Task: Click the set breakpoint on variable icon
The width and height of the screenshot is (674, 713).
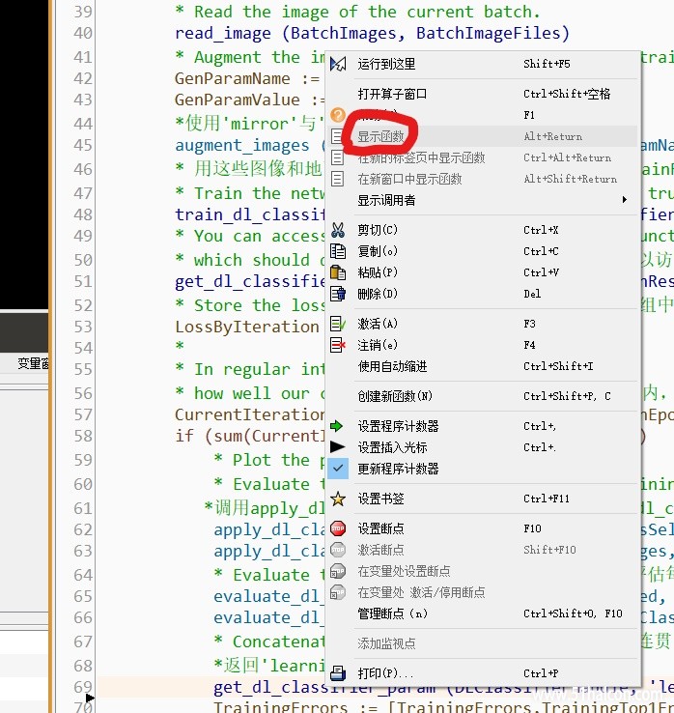Action: tap(338, 571)
